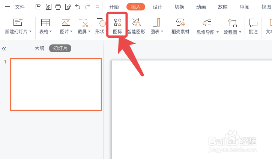
Task: Expand the 图表 dropdown arrow
Action: tap(162, 31)
